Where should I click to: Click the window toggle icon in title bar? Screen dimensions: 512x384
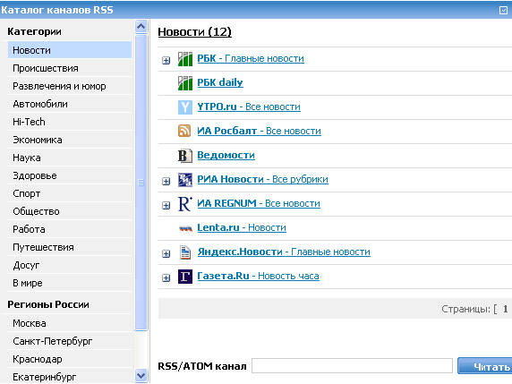[x=503, y=10]
